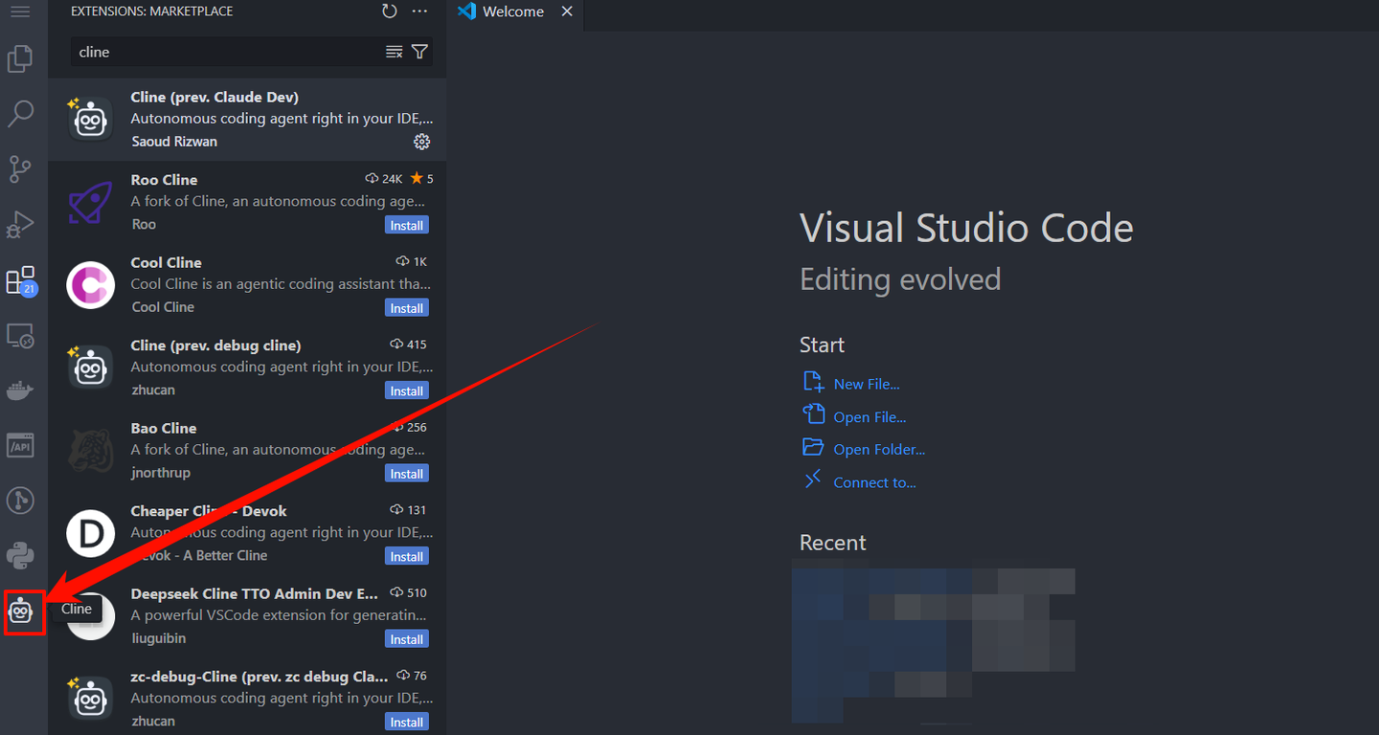This screenshot has height=735, width=1379.
Task: Open the Docker view in activity bar
Action: [x=20, y=390]
